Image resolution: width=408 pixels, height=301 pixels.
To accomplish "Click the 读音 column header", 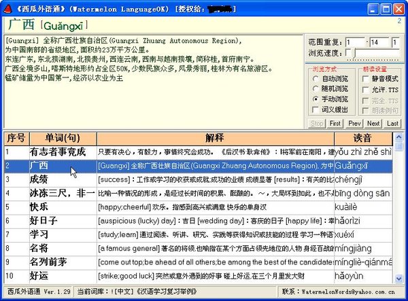I will click(362, 137).
